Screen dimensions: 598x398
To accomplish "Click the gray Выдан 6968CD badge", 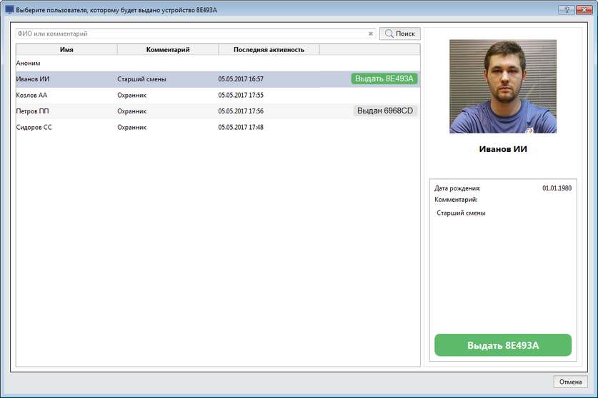I will coord(385,111).
